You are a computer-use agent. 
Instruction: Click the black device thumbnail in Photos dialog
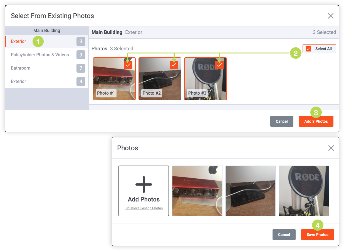251,191
